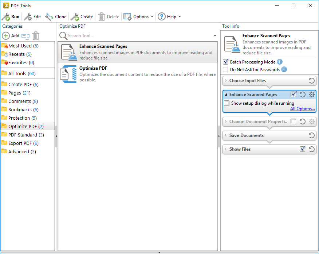
Task: Toggle Enhance Scanned Pages step checkbox
Action: point(294,94)
